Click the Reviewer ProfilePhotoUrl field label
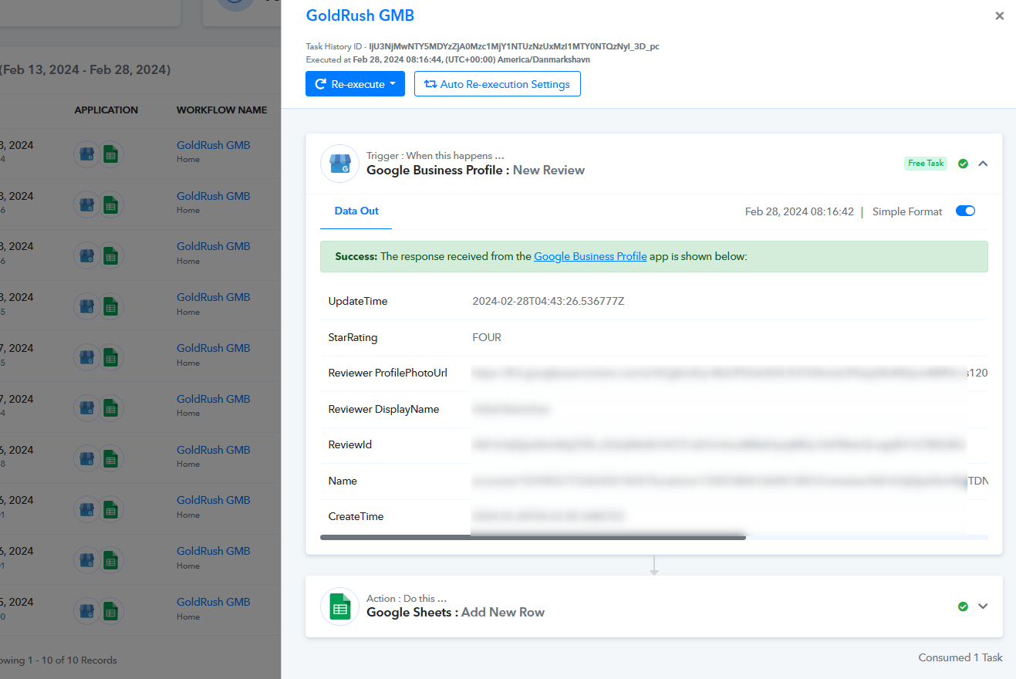Image resolution: width=1016 pixels, height=679 pixels. 388,373
